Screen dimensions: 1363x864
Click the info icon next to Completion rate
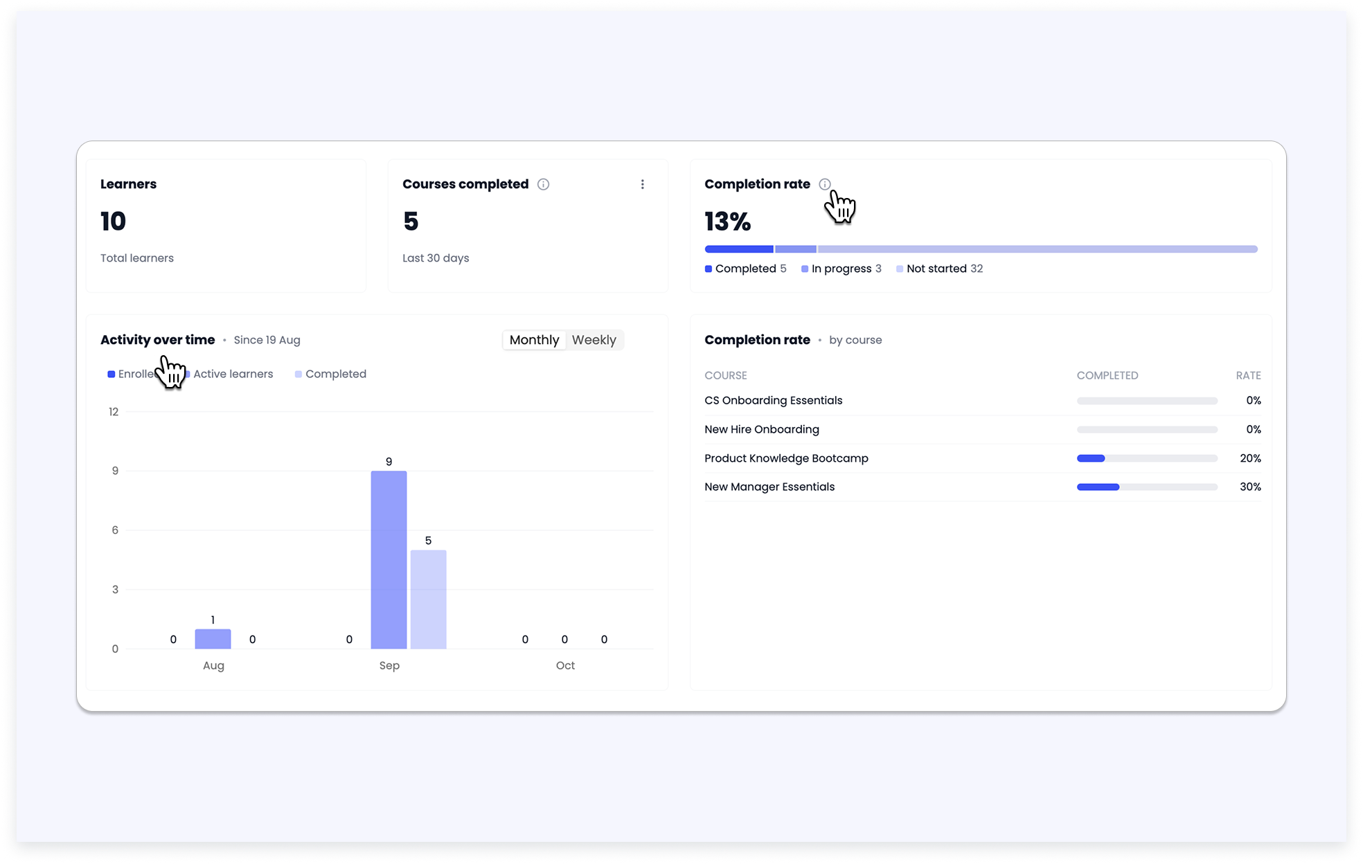(824, 184)
